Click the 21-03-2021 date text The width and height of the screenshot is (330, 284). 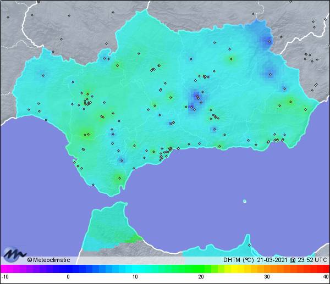pos(272,260)
